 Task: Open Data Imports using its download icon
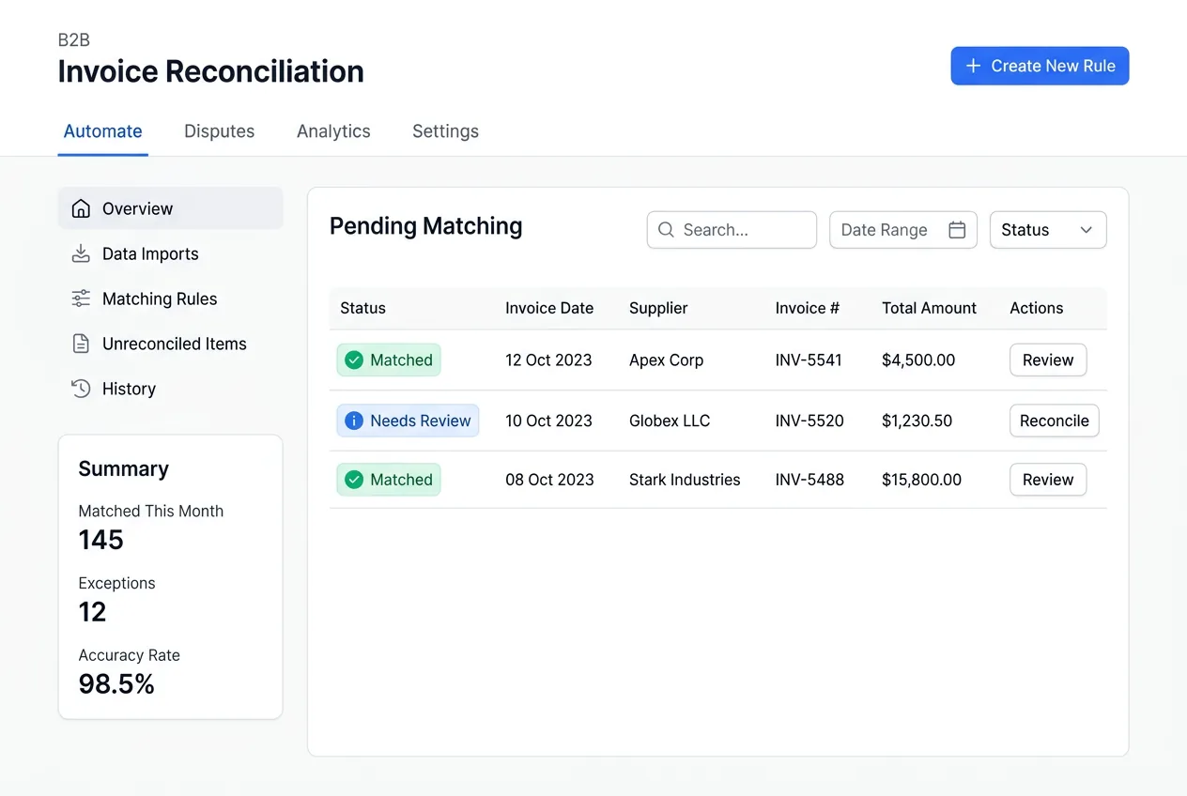(x=83, y=253)
